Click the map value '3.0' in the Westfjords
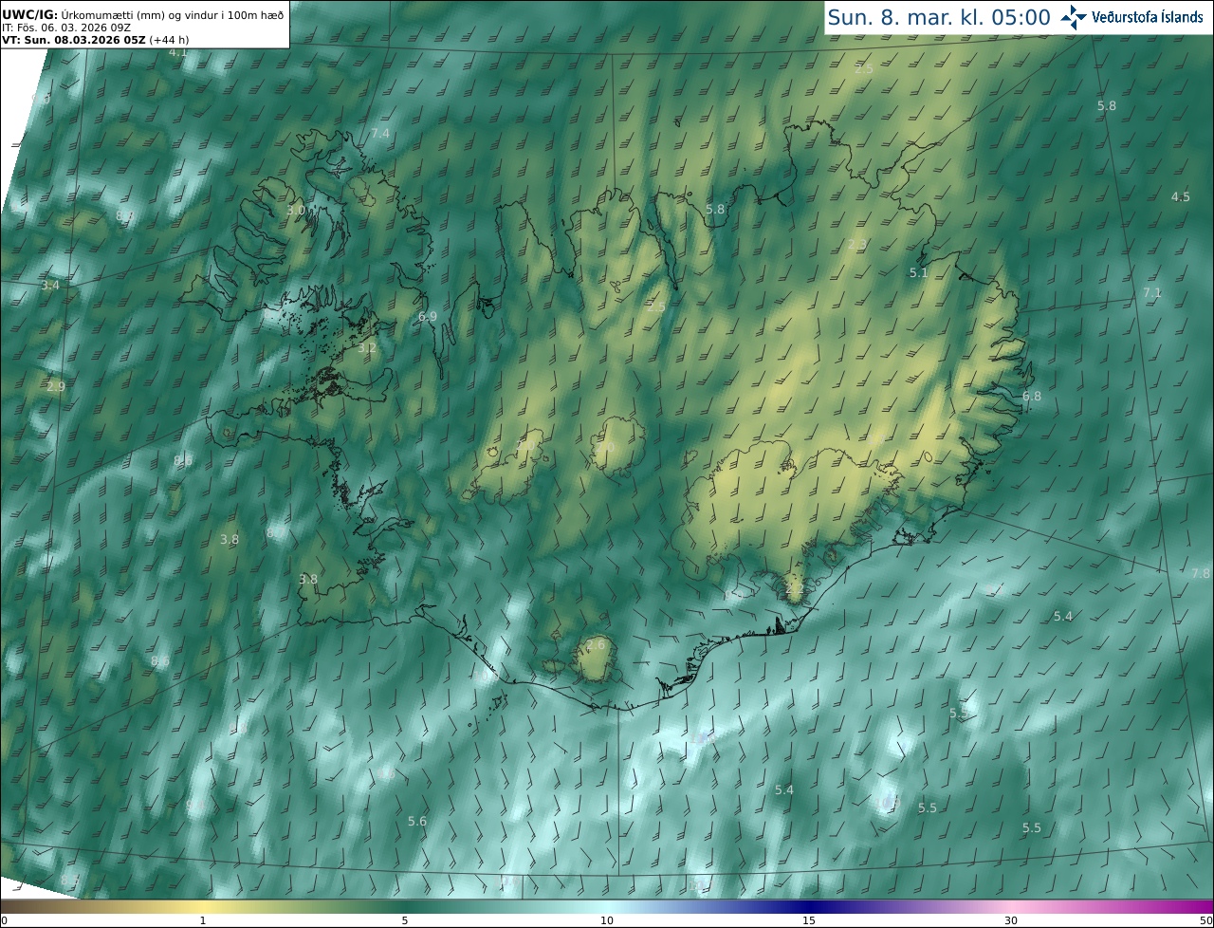1214x928 pixels. coord(296,211)
